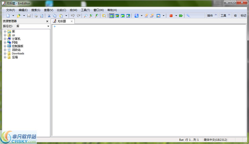Open the 窗口(W) menu
This screenshot has height=144, width=249.
pos(98,10)
